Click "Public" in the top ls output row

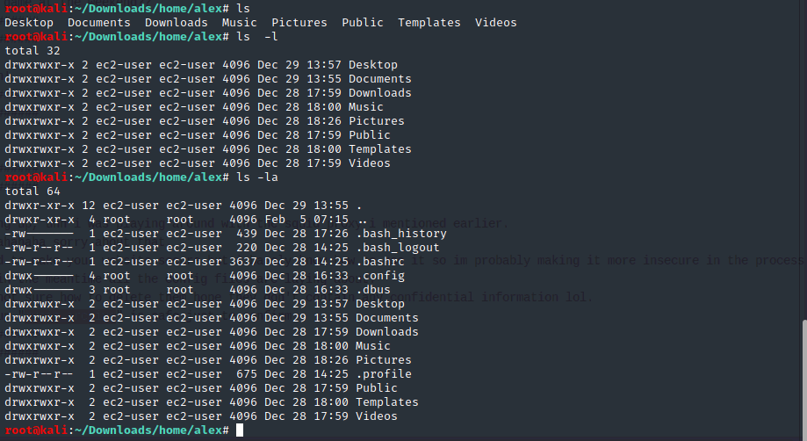click(x=363, y=23)
